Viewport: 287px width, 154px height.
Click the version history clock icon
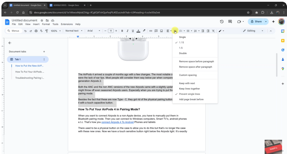[x=222, y=21]
